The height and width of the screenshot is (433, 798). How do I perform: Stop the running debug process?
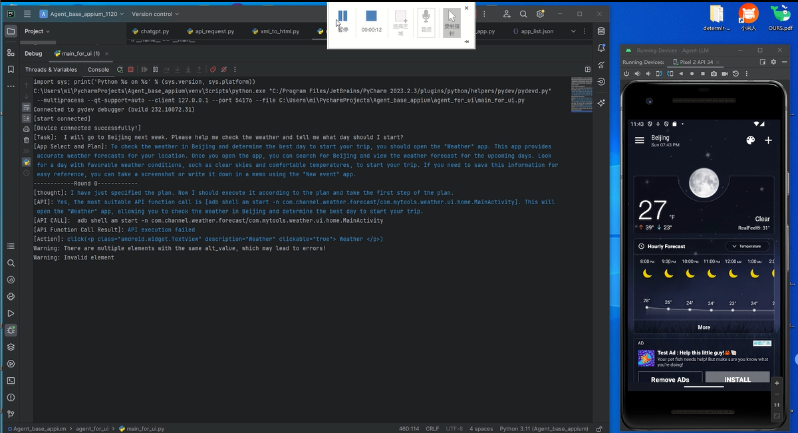(x=131, y=69)
